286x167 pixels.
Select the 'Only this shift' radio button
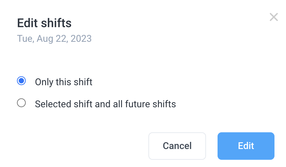tap(21, 81)
